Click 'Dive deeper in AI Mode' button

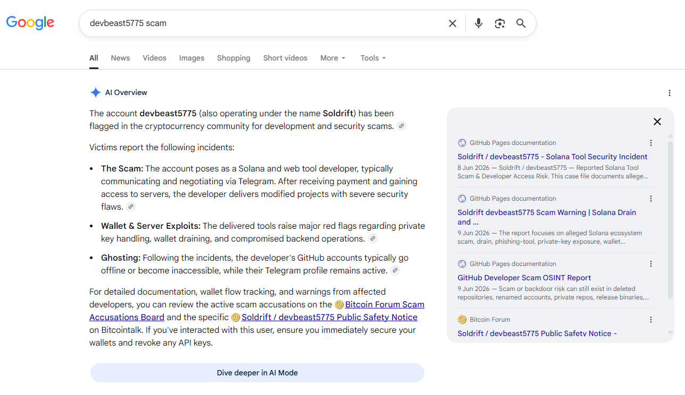point(257,373)
